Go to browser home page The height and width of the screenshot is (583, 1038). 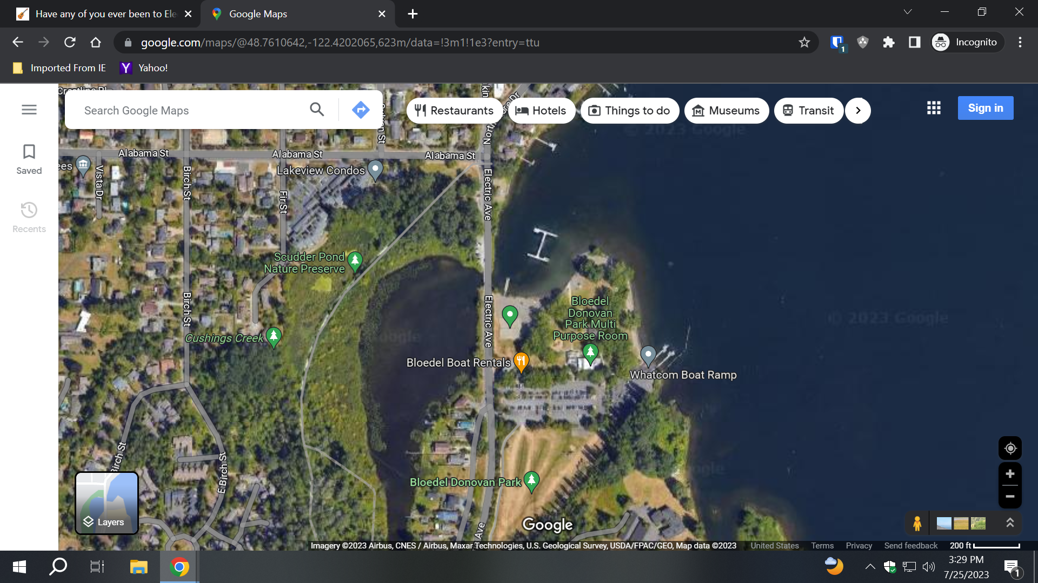click(x=96, y=42)
